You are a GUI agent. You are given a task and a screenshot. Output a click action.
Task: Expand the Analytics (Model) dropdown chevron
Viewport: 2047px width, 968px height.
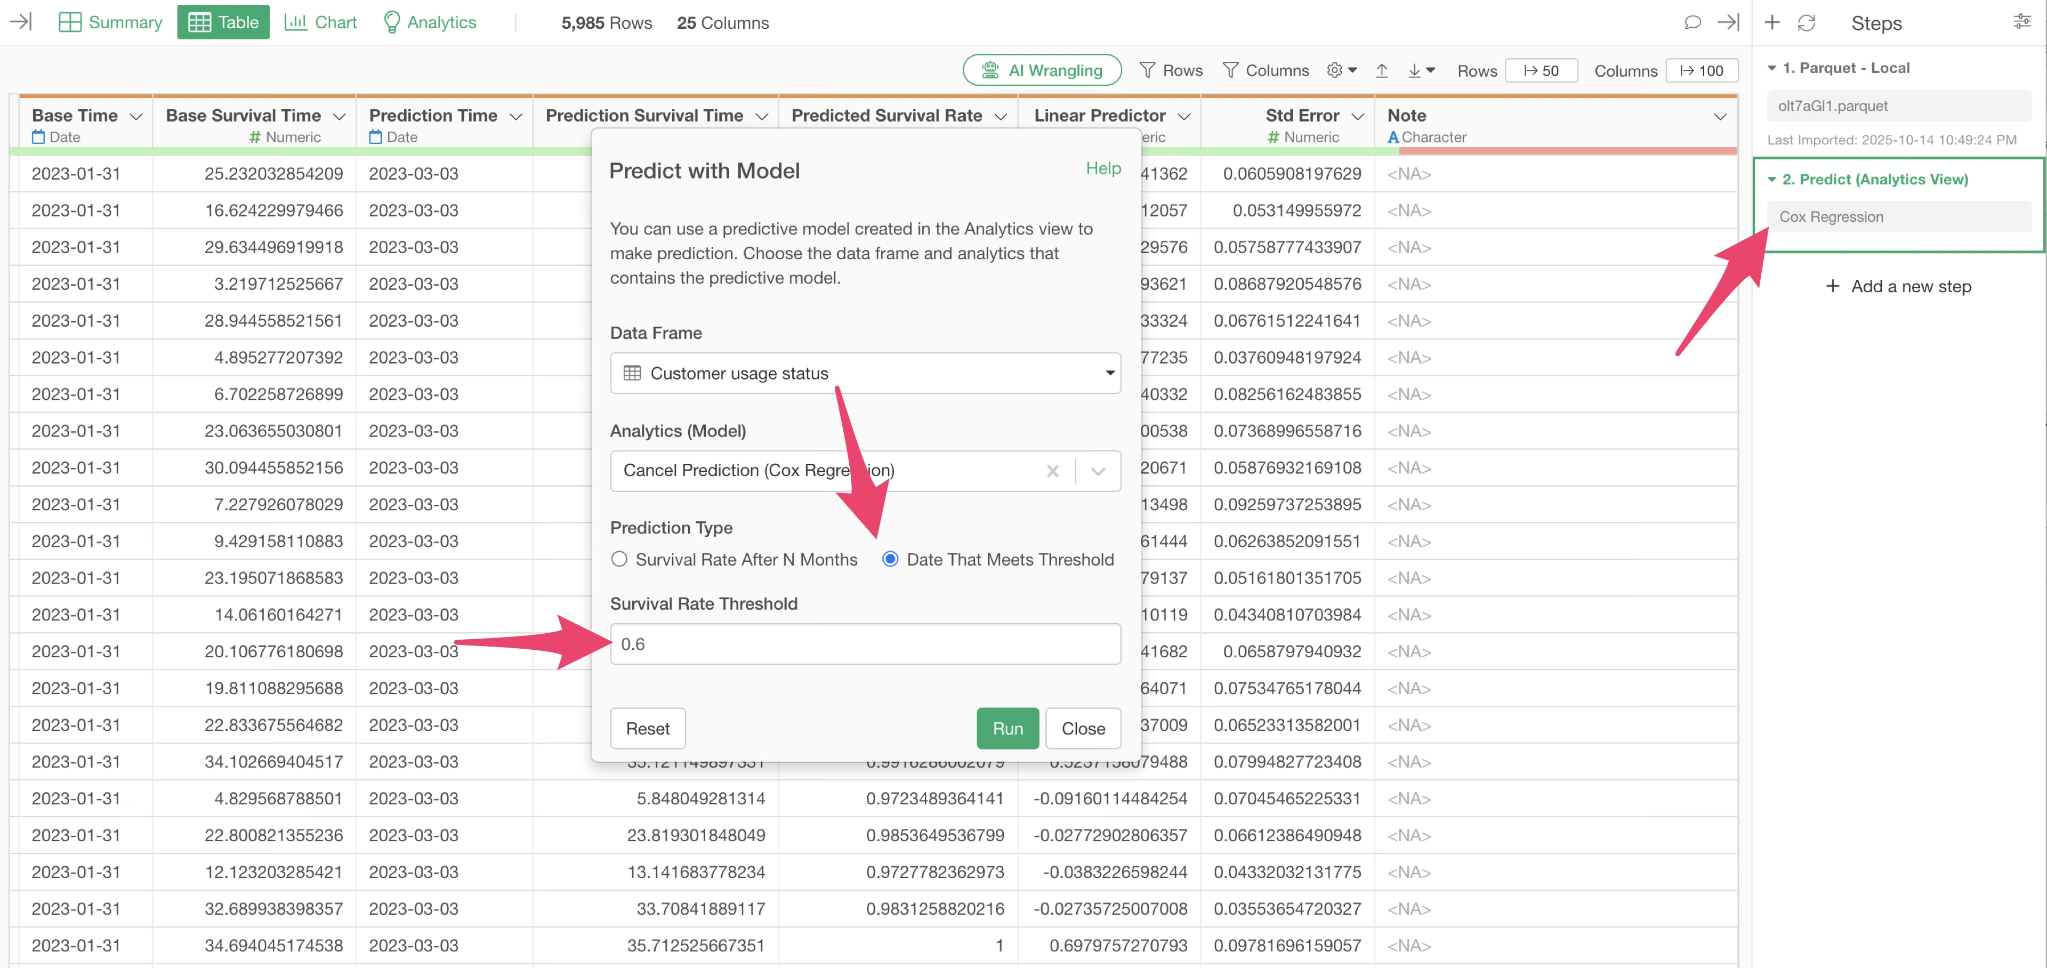[1098, 471]
